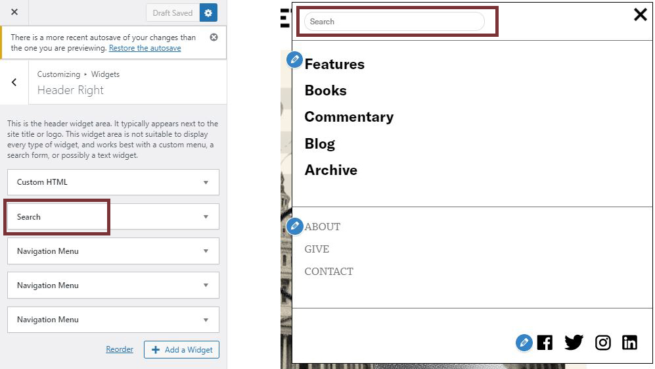This screenshot has height=369, width=655.
Task: Select the Commentary menu item
Action: (x=349, y=117)
